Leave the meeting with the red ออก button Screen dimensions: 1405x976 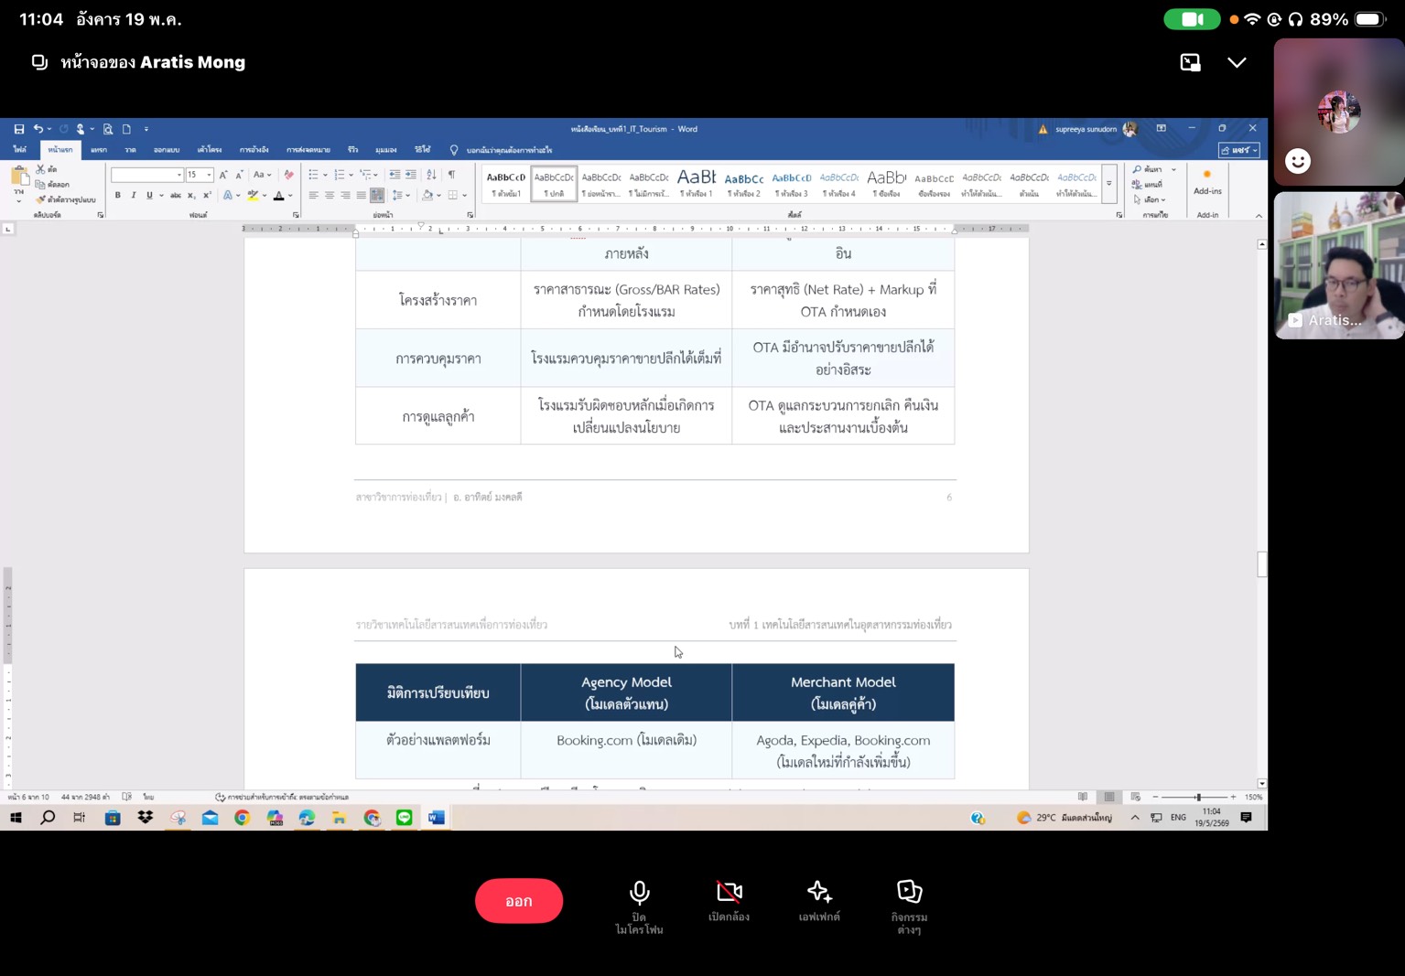click(519, 901)
